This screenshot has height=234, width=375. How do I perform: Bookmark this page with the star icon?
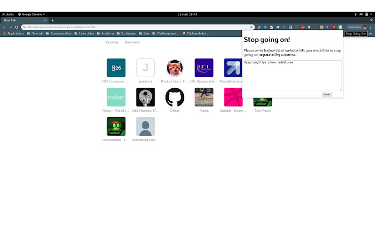(251, 27)
